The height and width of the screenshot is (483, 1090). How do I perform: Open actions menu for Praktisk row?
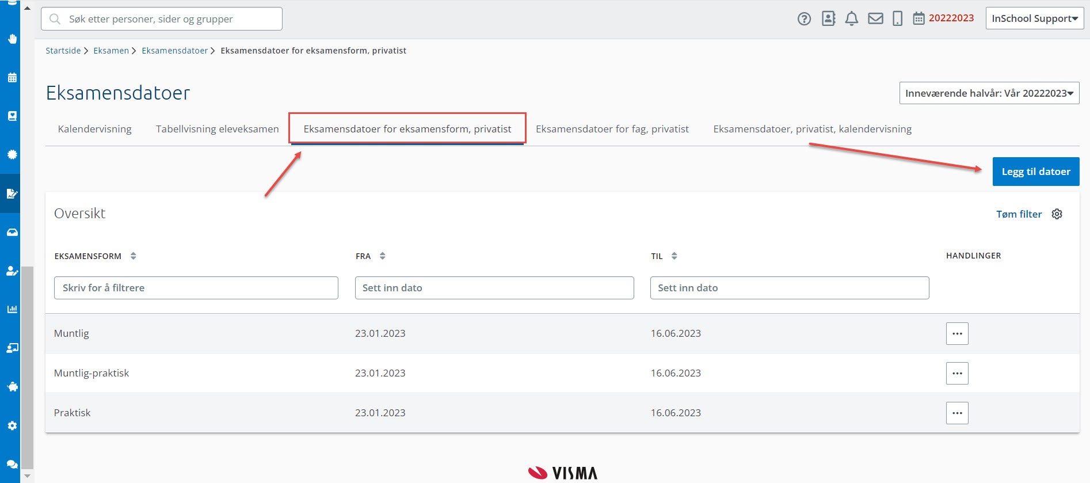(x=957, y=413)
